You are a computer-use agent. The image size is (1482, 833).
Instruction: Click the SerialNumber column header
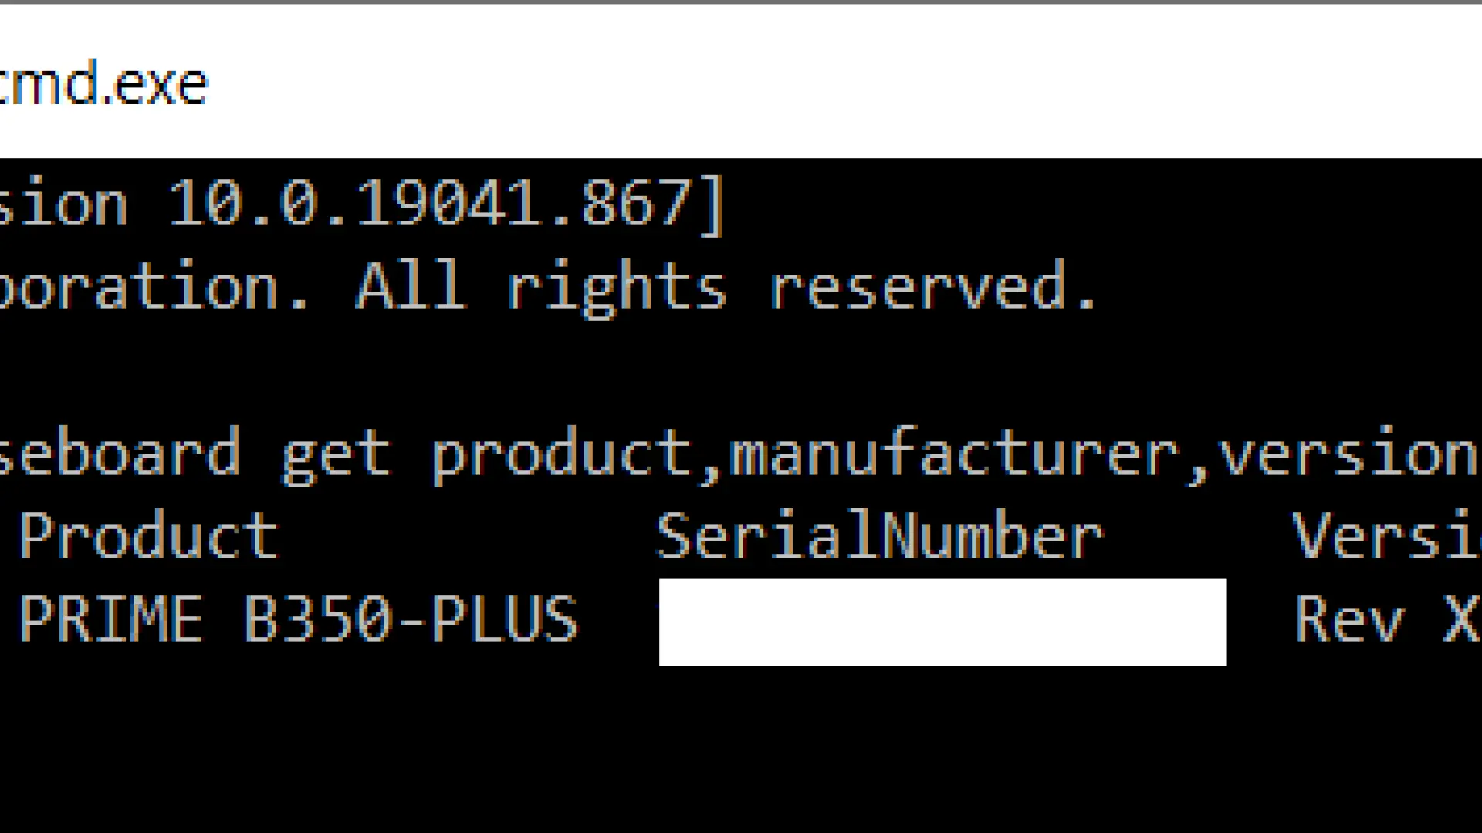(x=880, y=535)
